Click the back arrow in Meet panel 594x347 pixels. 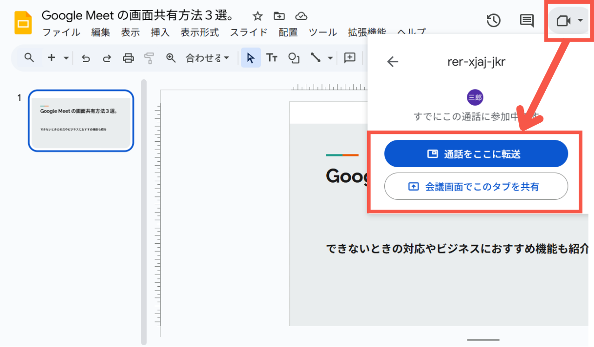point(393,62)
